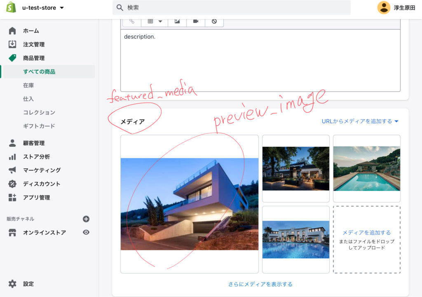Click the メディアを追加する upload link
The width and height of the screenshot is (422, 297).
click(366, 233)
